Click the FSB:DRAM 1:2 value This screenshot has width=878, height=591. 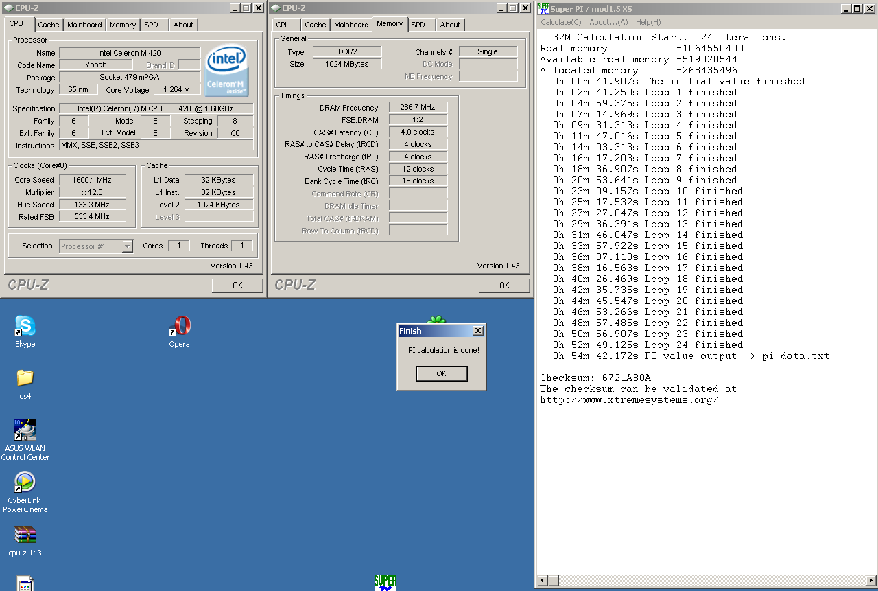point(418,119)
